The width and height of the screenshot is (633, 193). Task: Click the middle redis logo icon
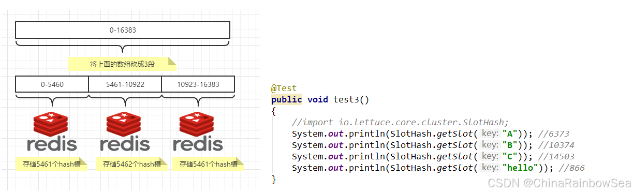[x=125, y=131]
